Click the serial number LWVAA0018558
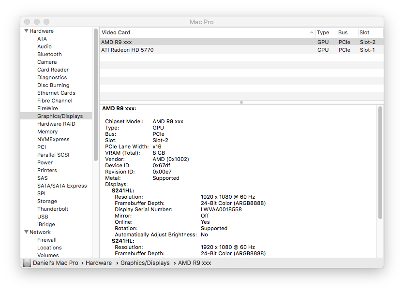The width and height of the screenshot is (404, 292). (x=221, y=209)
